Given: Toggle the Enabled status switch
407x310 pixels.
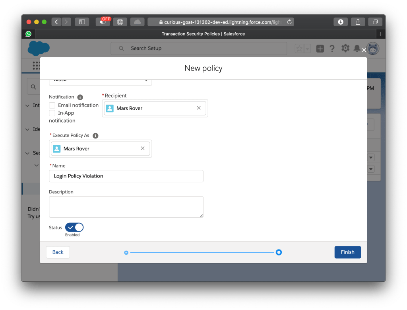Looking at the screenshot, I should pos(74,228).
